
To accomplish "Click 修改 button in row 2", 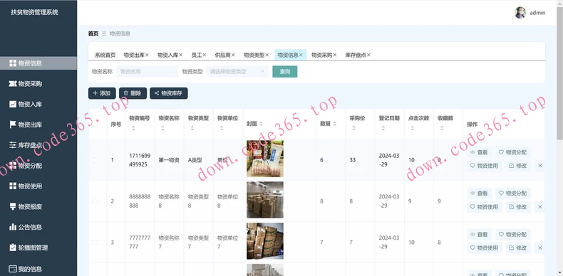I will click(518, 207).
